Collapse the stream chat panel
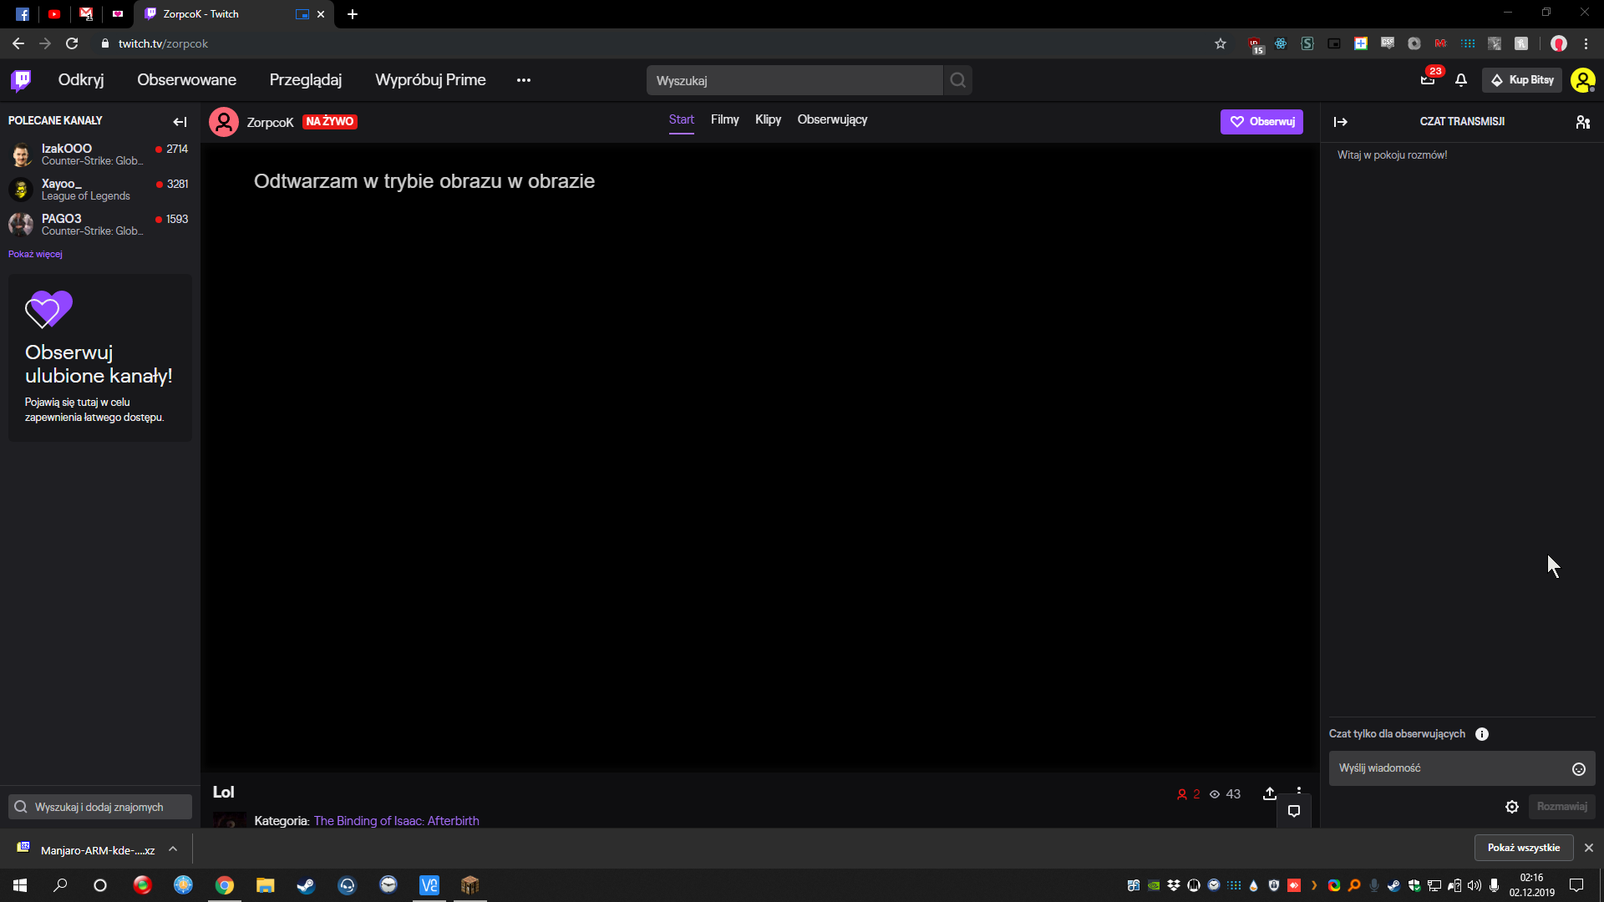Image resolution: width=1604 pixels, height=902 pixels. [x=1341, y=122]
